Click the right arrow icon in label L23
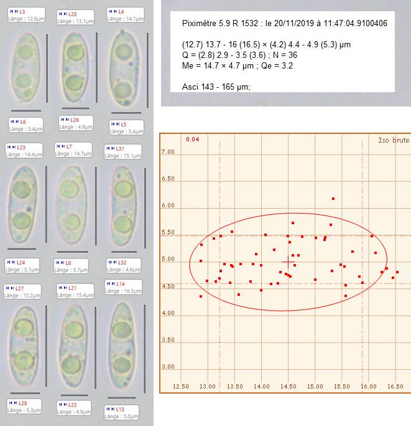 pyautogui.click(x=14, y=147)
